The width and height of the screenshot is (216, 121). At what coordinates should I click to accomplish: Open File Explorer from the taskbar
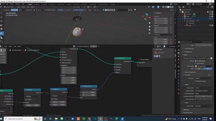point(56,119)
